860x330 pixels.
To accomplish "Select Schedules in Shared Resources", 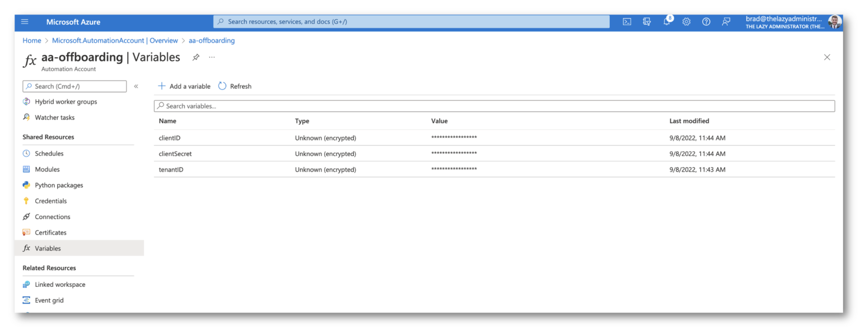I will coord(49,153).
